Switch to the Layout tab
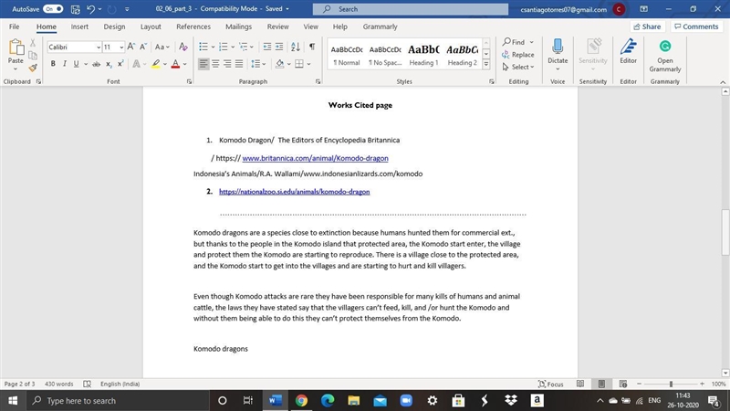Image resolution: width=730 pixels, height=411 pixels. coord(151,26)
